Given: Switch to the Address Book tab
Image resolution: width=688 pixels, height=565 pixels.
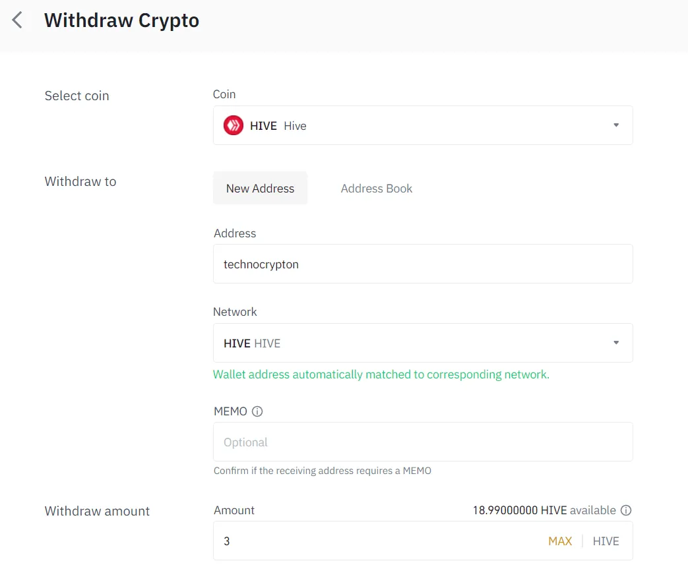Looking at the screenshot, I should [x=377, y=188].
